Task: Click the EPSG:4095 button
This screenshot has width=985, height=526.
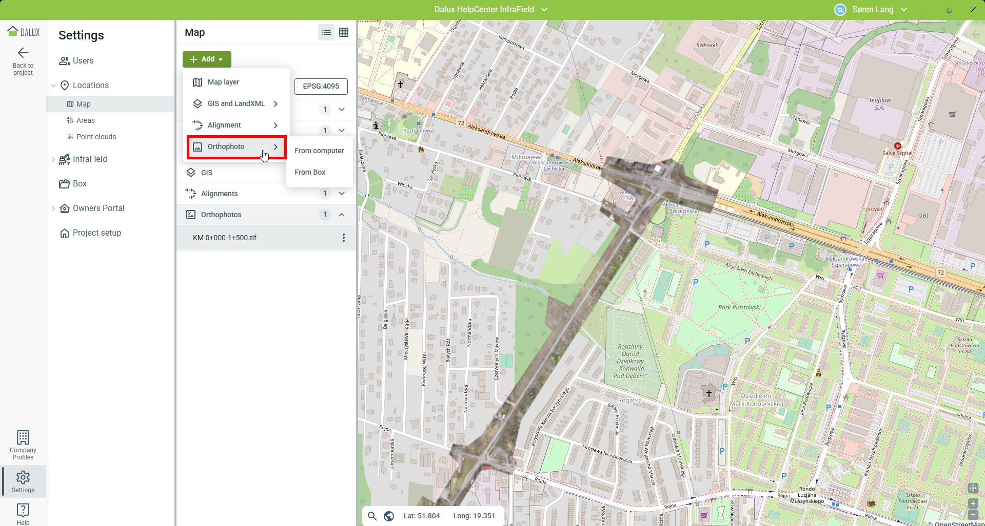Action: coord(321,86)
